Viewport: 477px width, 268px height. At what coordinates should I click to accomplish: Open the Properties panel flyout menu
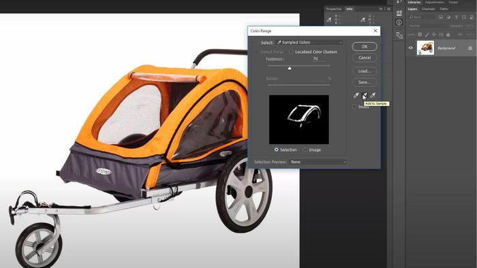(x=388, y=9)
